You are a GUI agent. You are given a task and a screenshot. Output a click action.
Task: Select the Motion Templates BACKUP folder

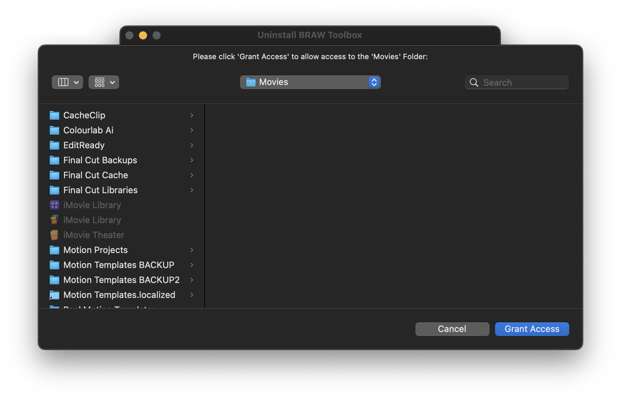(119, 265)
